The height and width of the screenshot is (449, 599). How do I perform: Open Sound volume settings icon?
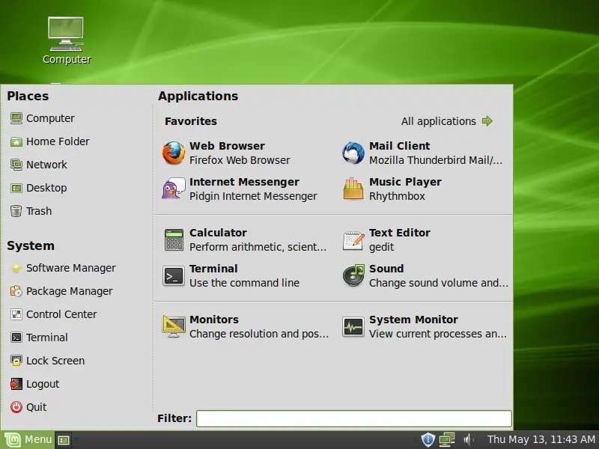coord(353,275)
